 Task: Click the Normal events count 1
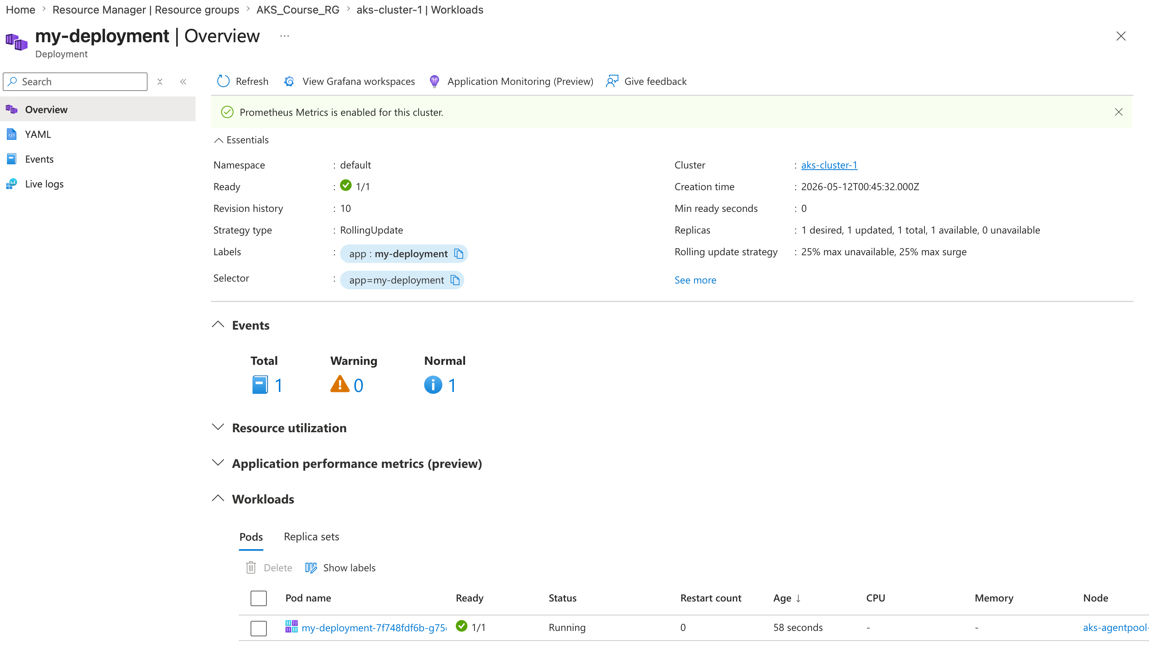click(x=452, y=385)
